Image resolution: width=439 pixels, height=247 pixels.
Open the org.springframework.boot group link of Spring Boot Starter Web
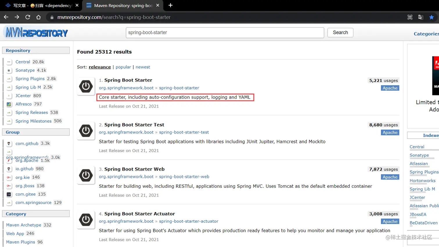tap(126, 177)
